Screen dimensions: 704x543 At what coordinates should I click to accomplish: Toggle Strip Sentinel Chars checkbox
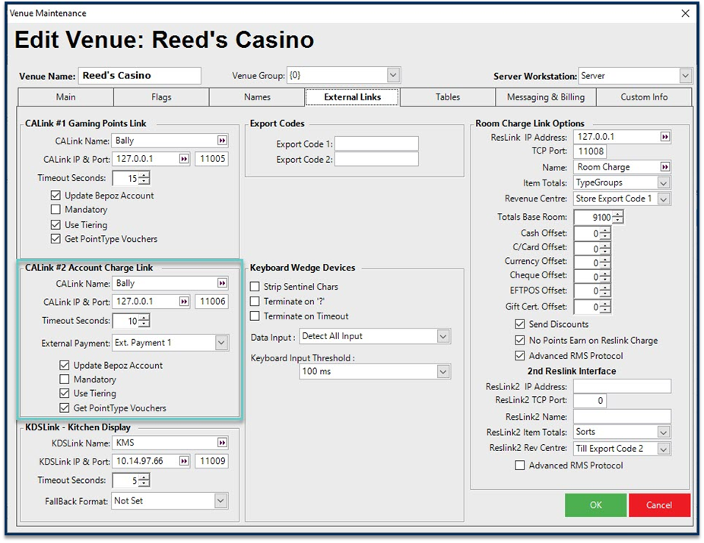(255, 287)
